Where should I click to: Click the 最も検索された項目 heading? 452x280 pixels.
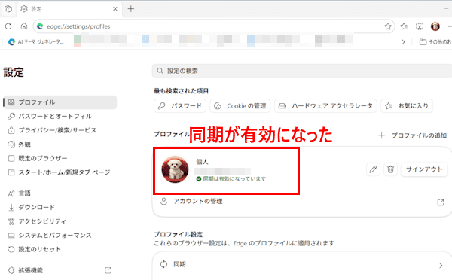coord(181,91)
